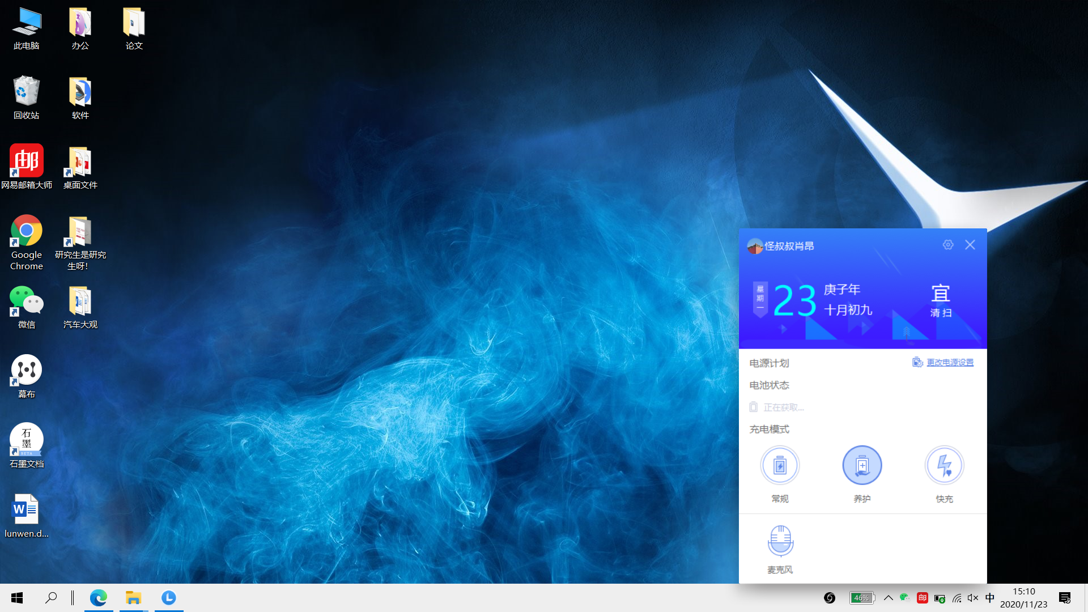Click the 电源计划 label

[769, 363]
